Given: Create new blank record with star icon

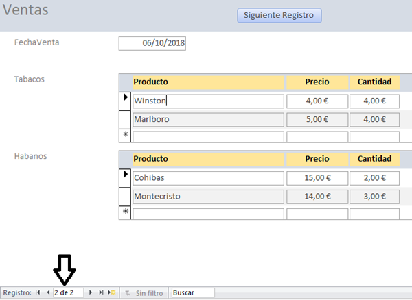Looking at the screenshot, I should tap(112, 292).
